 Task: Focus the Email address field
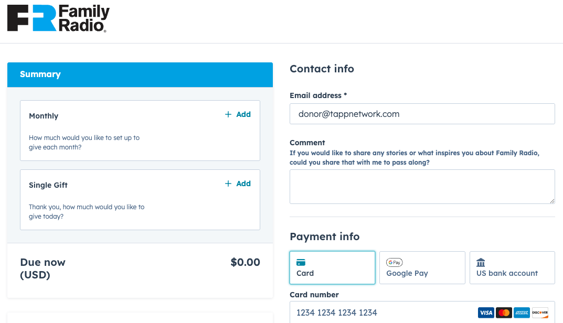click(422, 114)
